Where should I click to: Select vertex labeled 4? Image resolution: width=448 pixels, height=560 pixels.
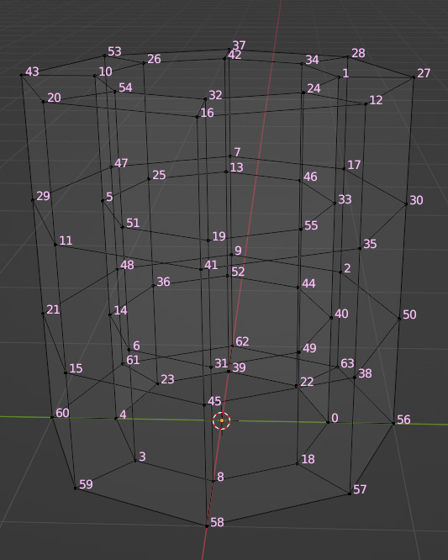tap(116, 418)
